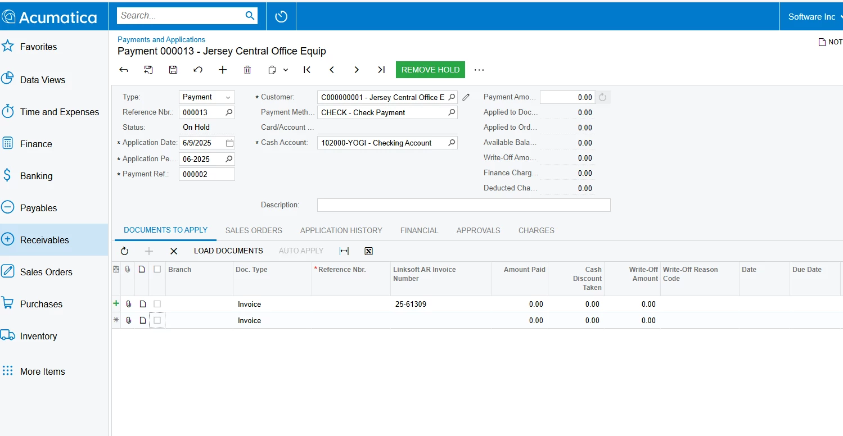Tick the checkbox on the 25-61309 row
Screen dimensions: 843x436
(x=157, y=304)
